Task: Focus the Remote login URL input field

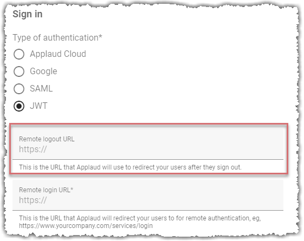Action: [x=148, y=195]
